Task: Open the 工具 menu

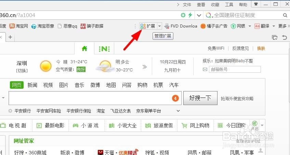Action: (229, 5)
